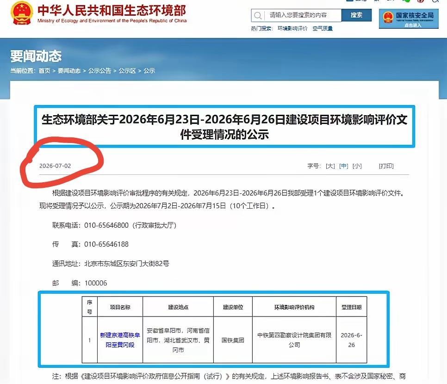Click the address 北京市东城区东安门大街82号

[127, 263]
